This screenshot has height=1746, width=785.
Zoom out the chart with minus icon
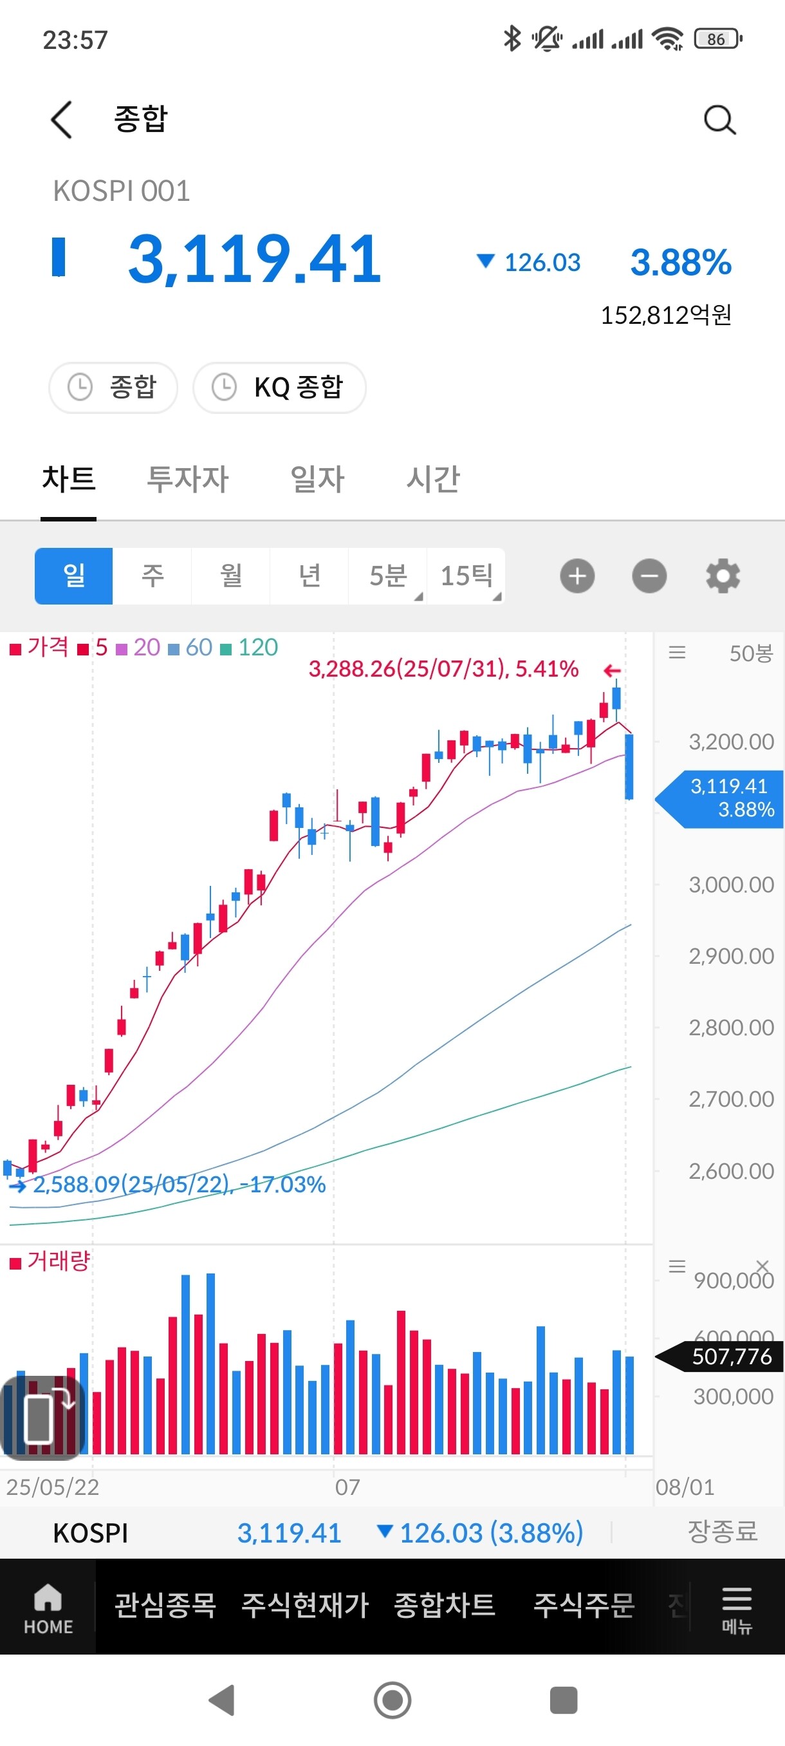coord(649,576)
